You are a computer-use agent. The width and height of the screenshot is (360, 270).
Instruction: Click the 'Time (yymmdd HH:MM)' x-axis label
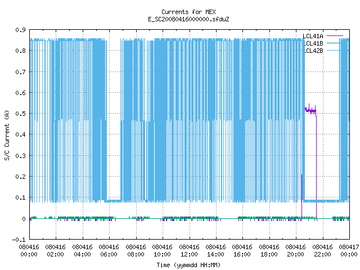coord(188,265)
